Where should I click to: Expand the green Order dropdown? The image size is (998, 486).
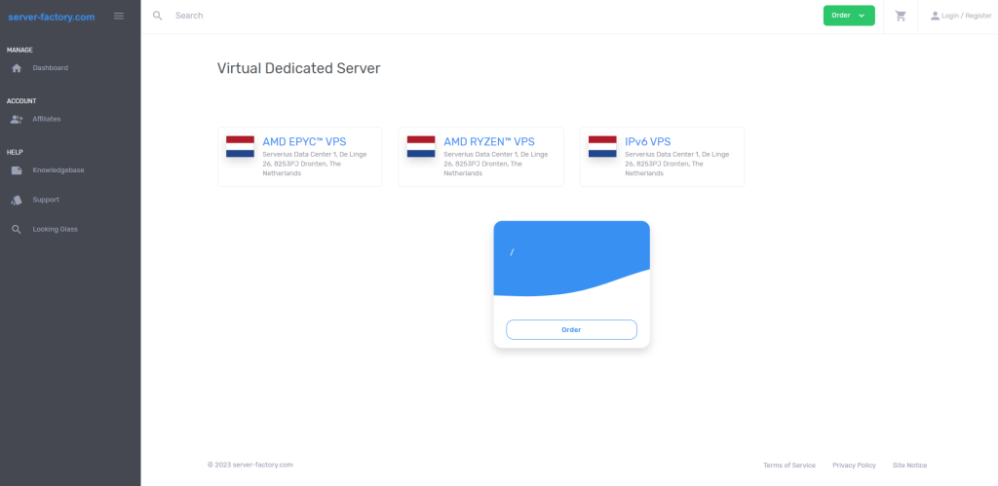click(x=849, y=16)
